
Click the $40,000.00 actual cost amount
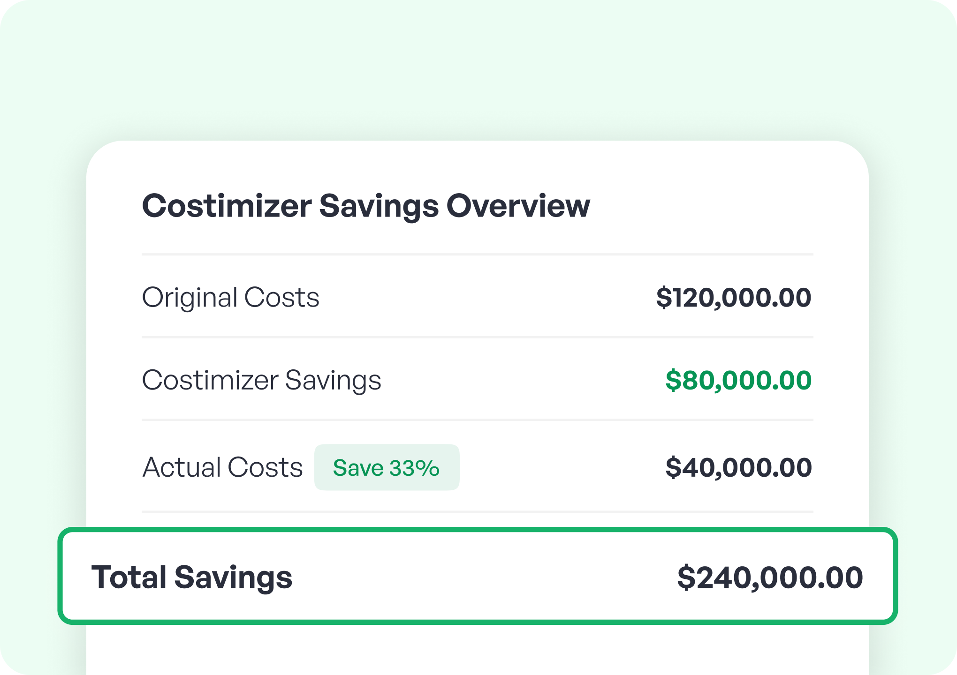[x=738, y=467]
